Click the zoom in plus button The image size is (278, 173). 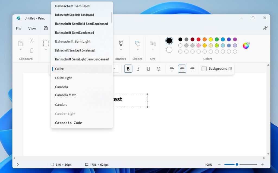point(262,164)
